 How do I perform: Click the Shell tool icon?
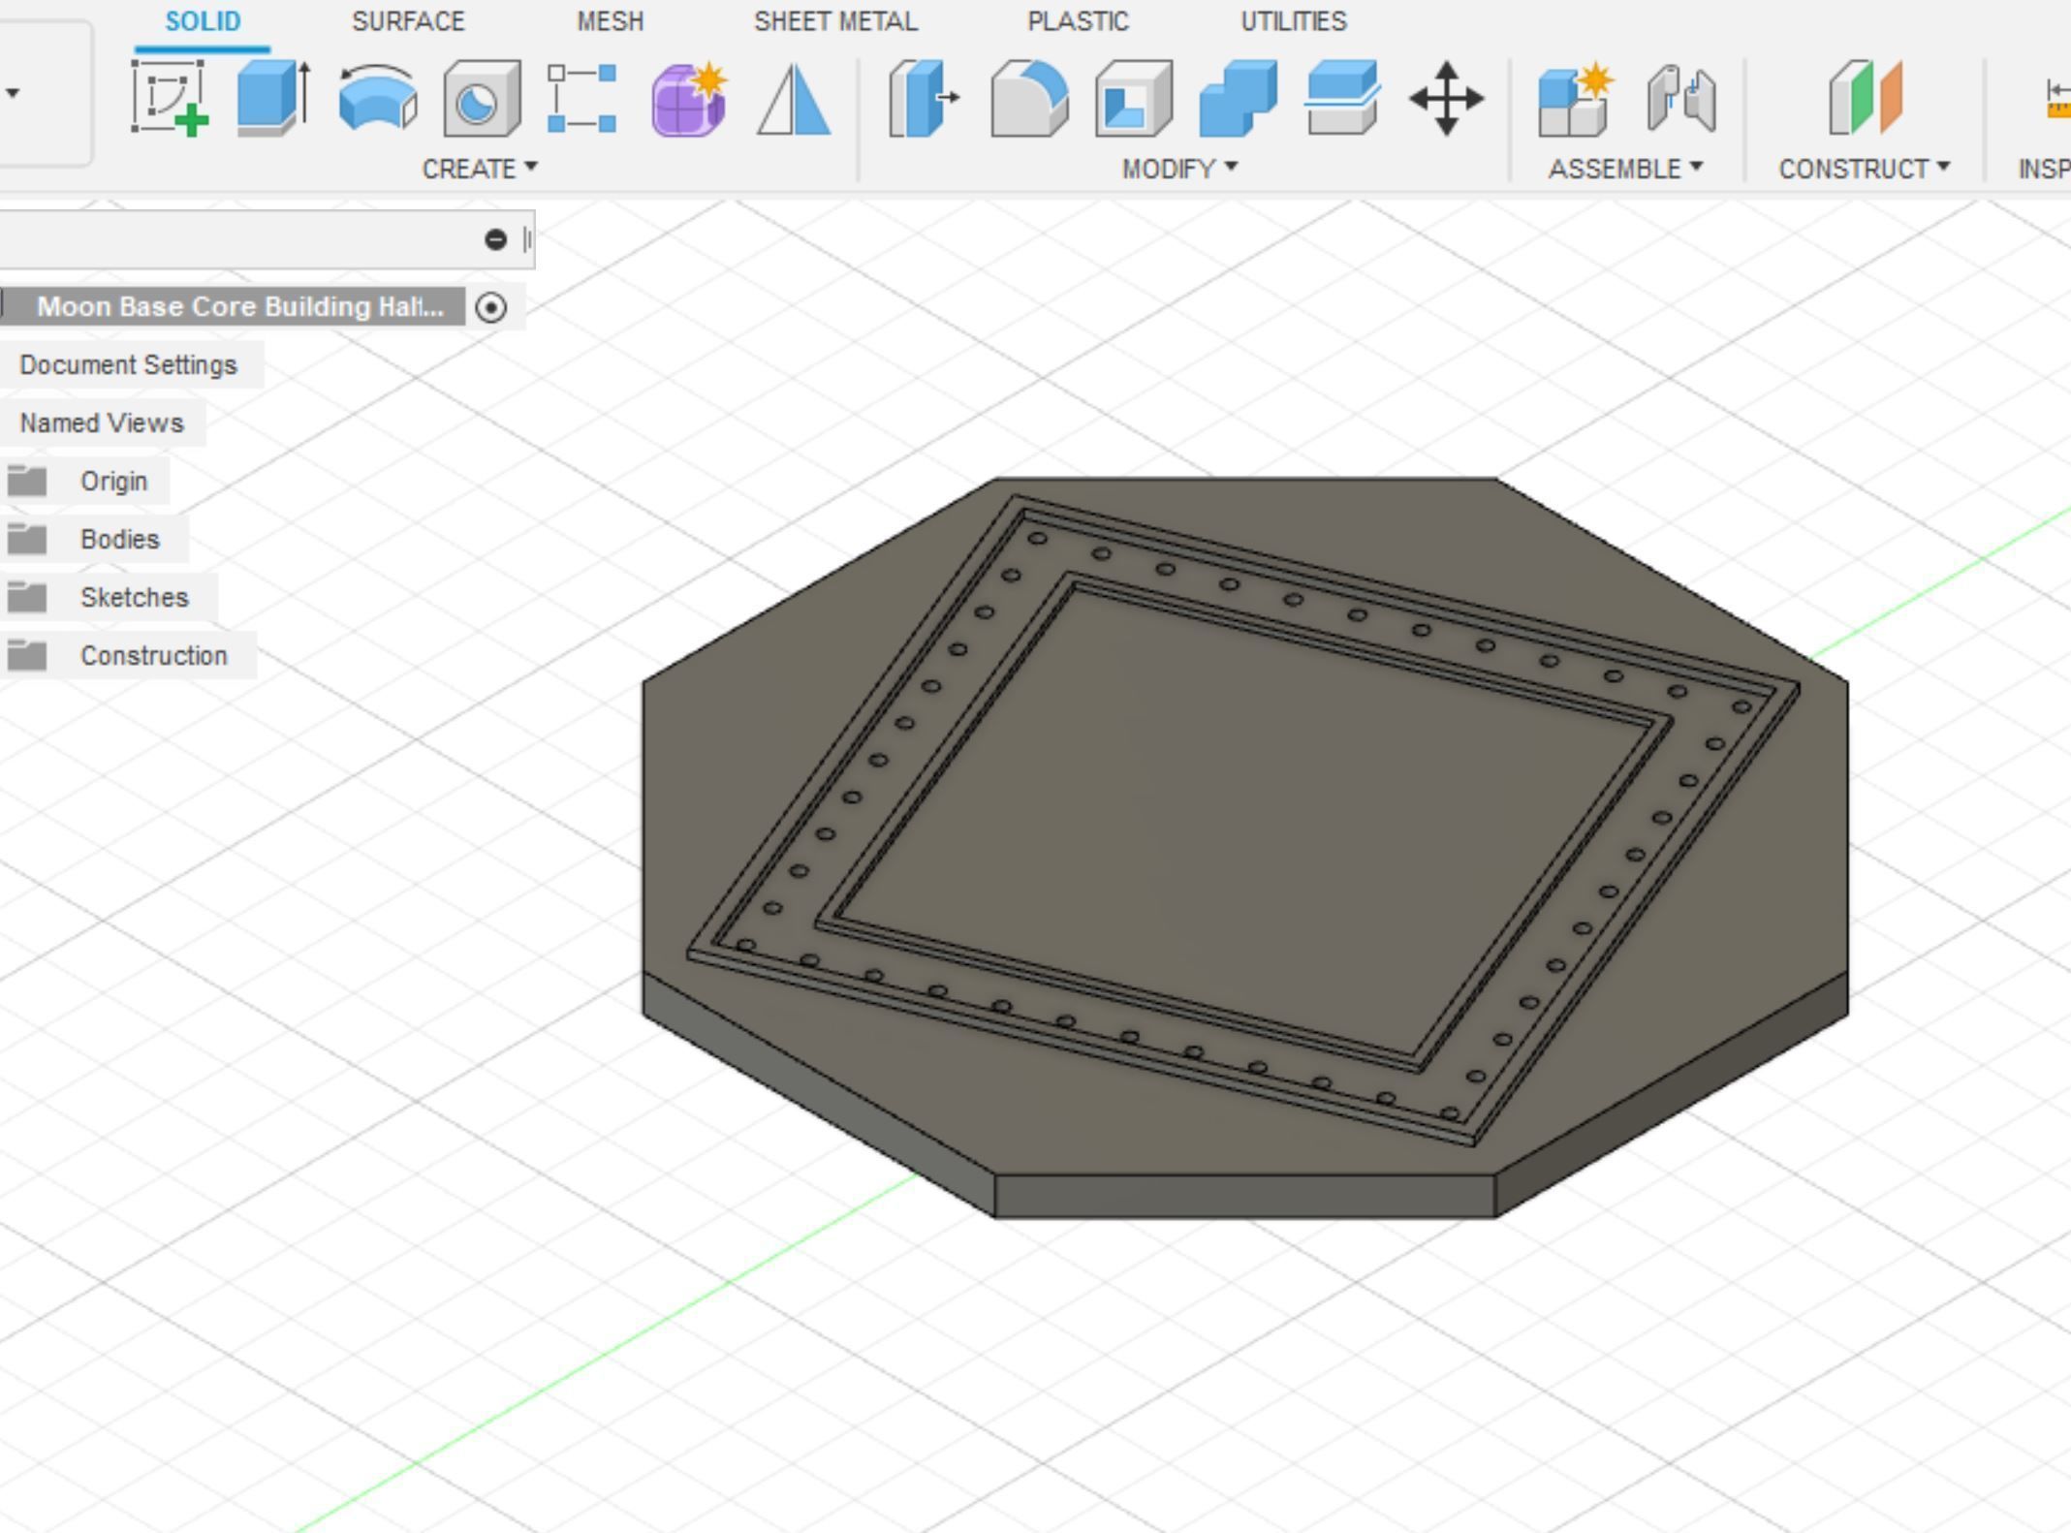(x=1133, y=98)
